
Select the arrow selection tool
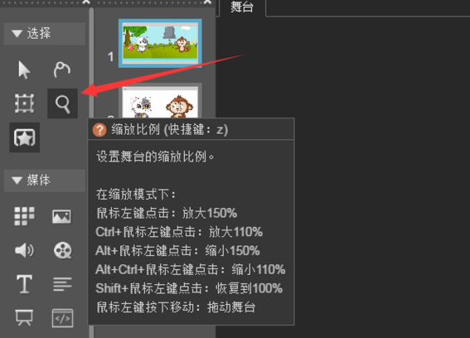[24, 70]
